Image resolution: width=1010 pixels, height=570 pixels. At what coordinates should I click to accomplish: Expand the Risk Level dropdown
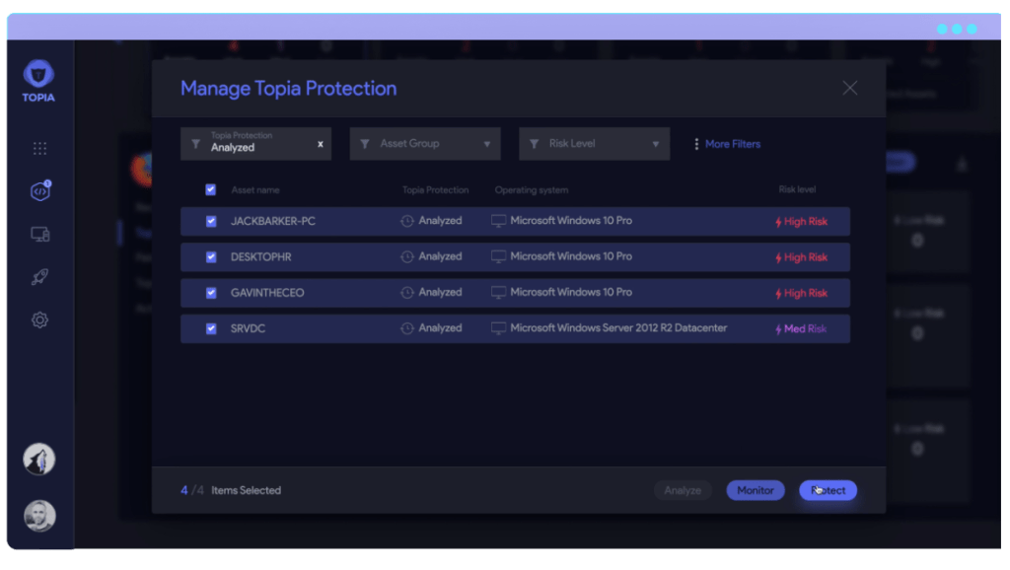pos(594,144)
